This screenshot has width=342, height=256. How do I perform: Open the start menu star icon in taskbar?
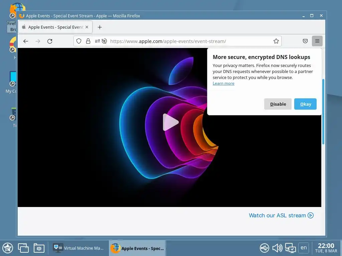(8, 248)
